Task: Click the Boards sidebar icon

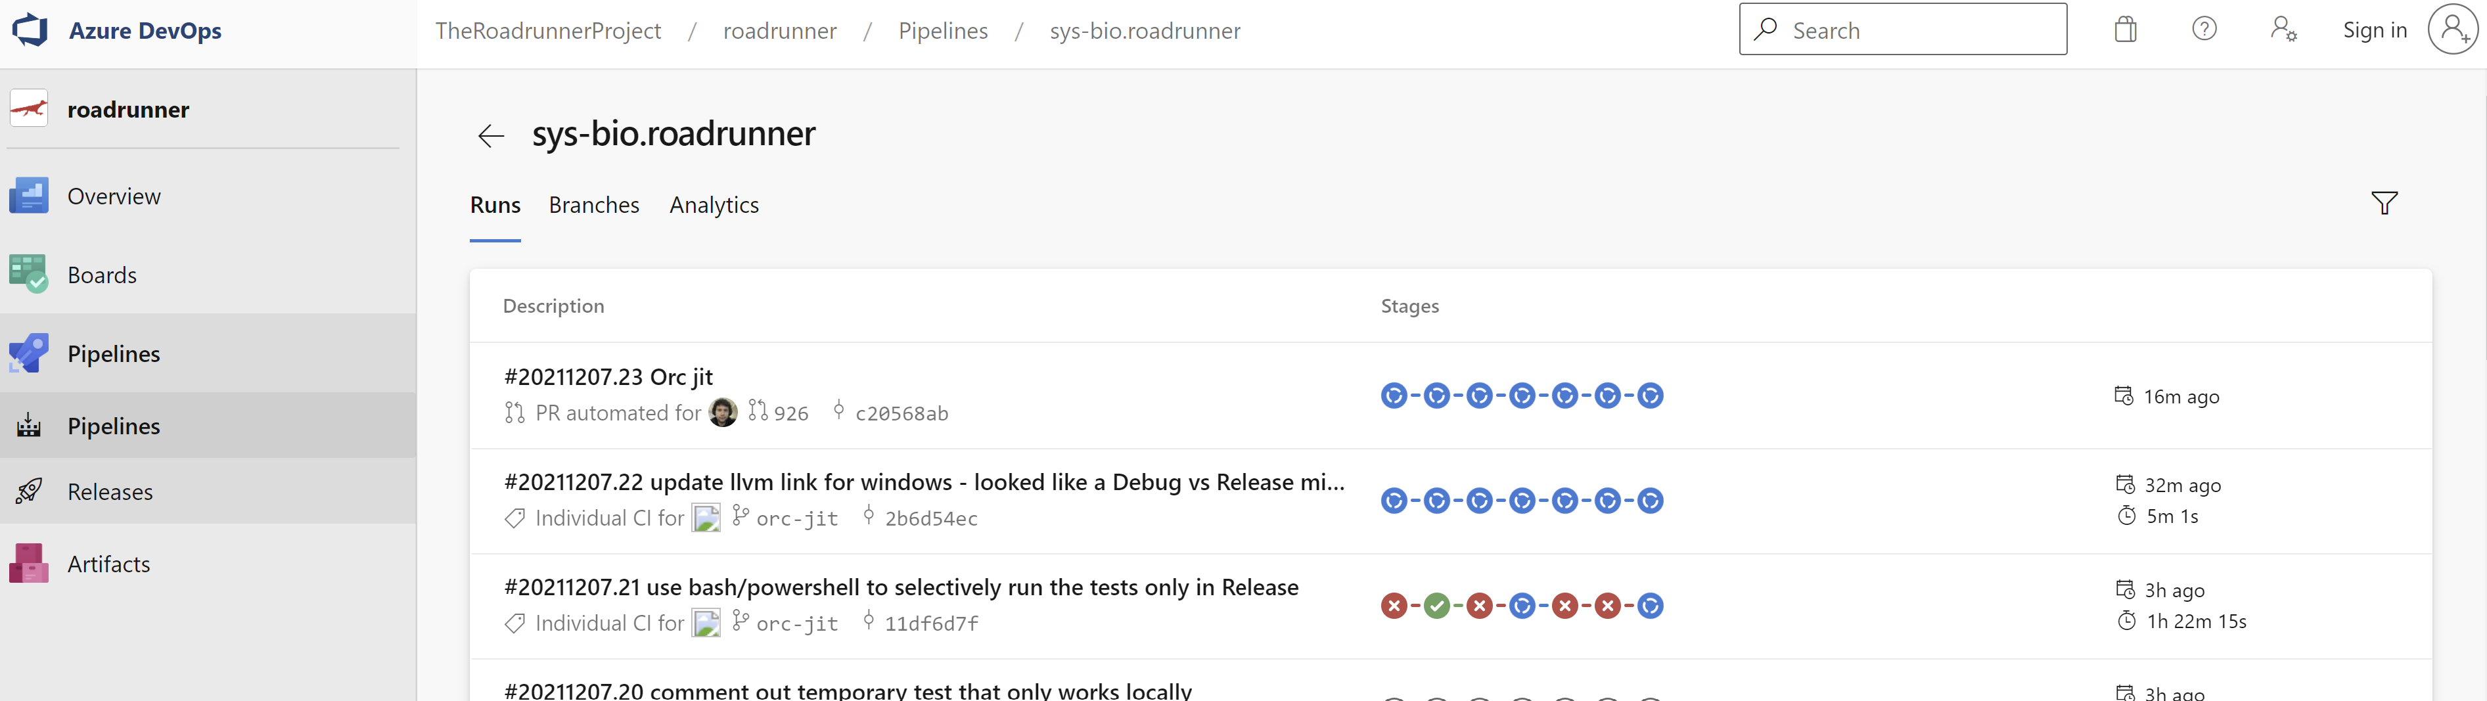Action: click(x=29, y=274)
